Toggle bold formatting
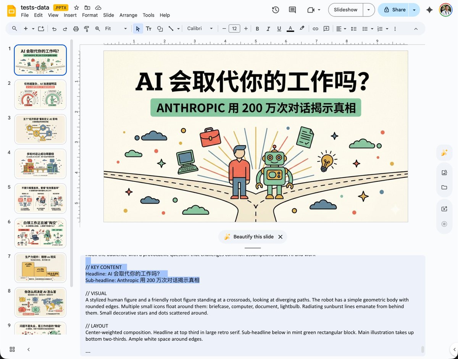Image resolution: width=458 pixels, height=359 pixels. (257, 29)
